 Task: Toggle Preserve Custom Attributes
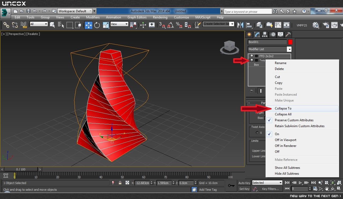[294, 120]
